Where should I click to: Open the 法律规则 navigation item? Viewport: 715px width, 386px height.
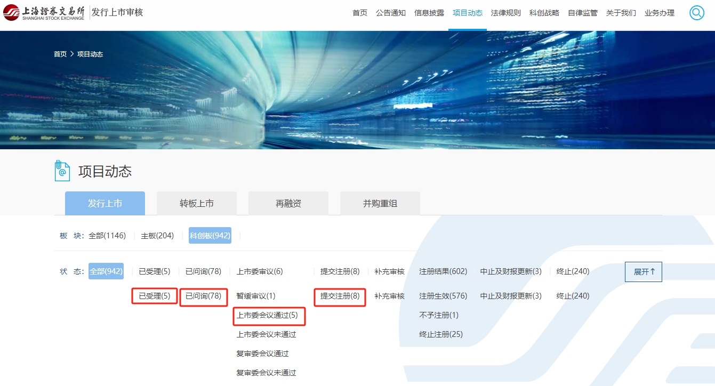coord(506,13)
